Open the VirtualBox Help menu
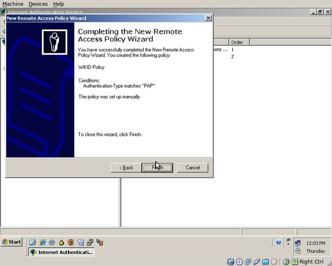This screenshot has height=266, width=332. 59,4
